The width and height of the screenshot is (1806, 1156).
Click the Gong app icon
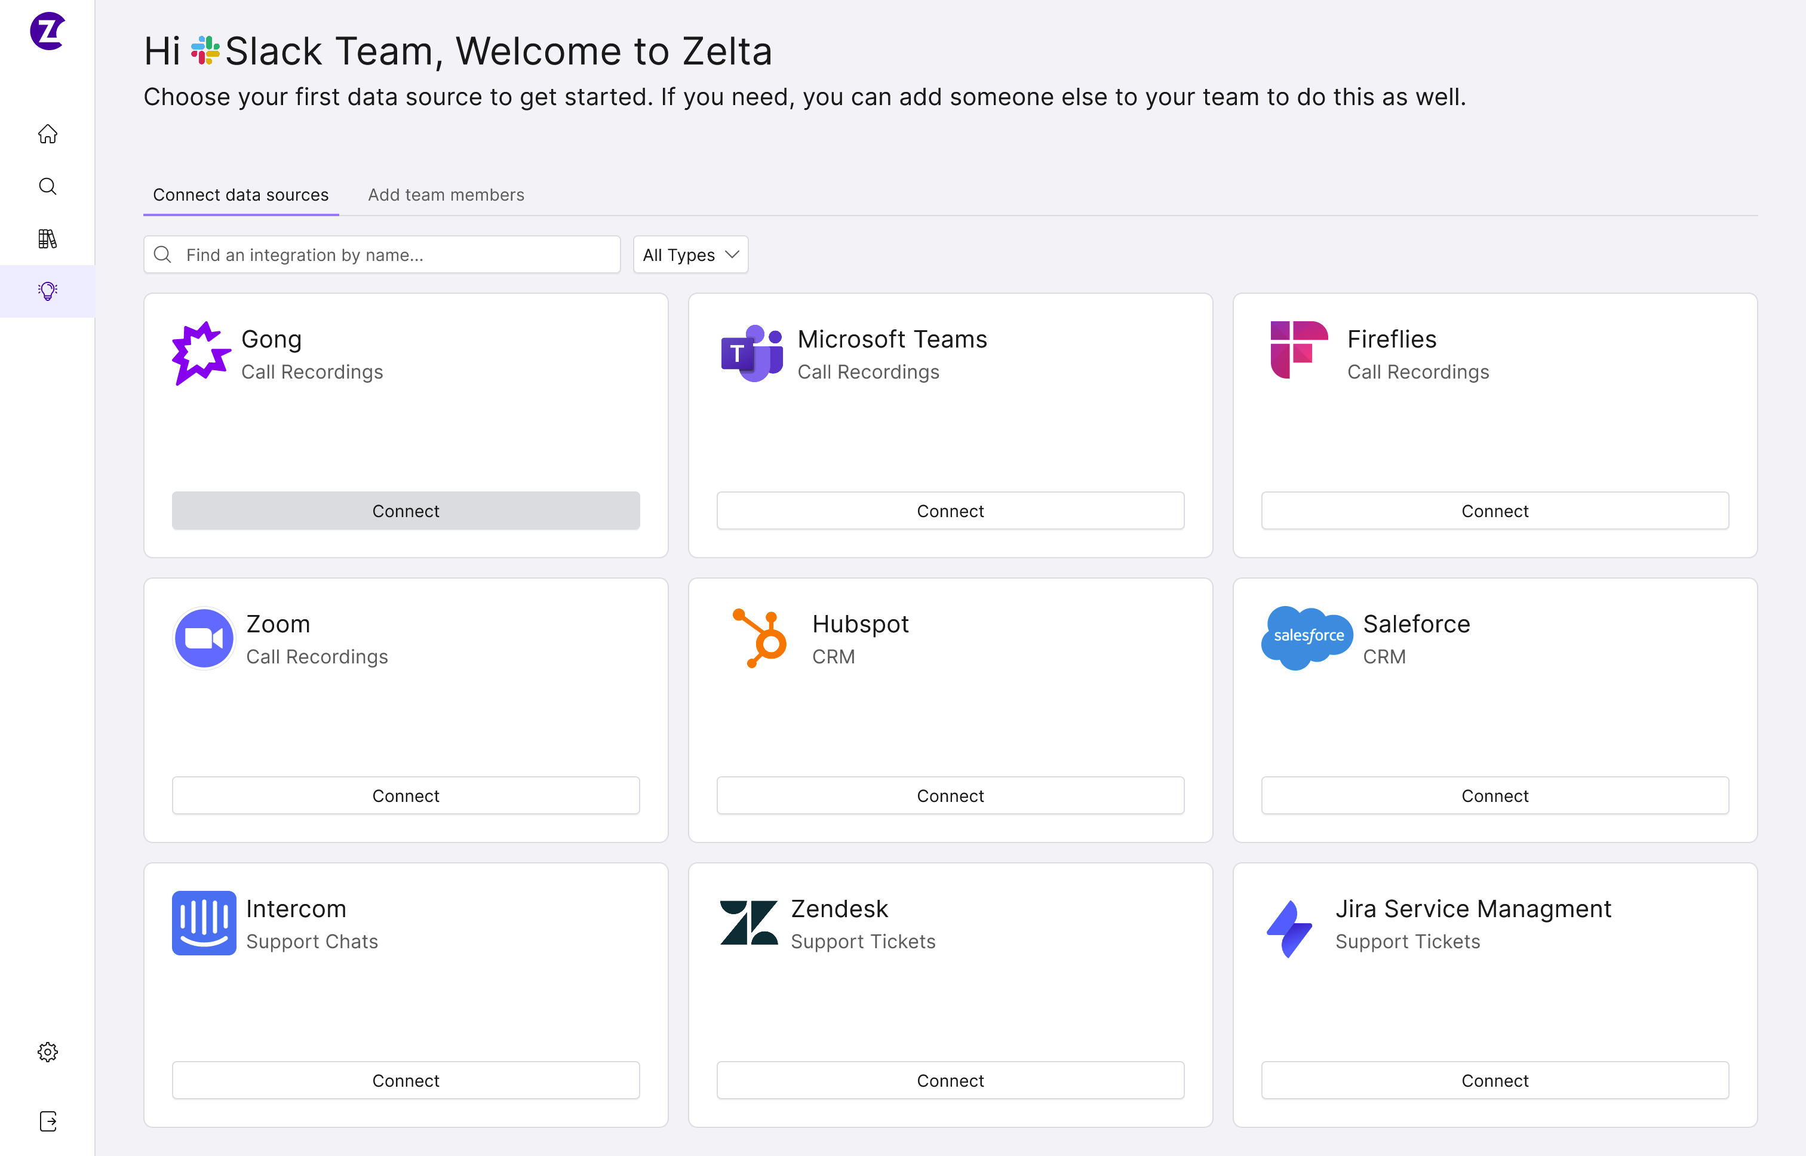click(x=201, y=353)
